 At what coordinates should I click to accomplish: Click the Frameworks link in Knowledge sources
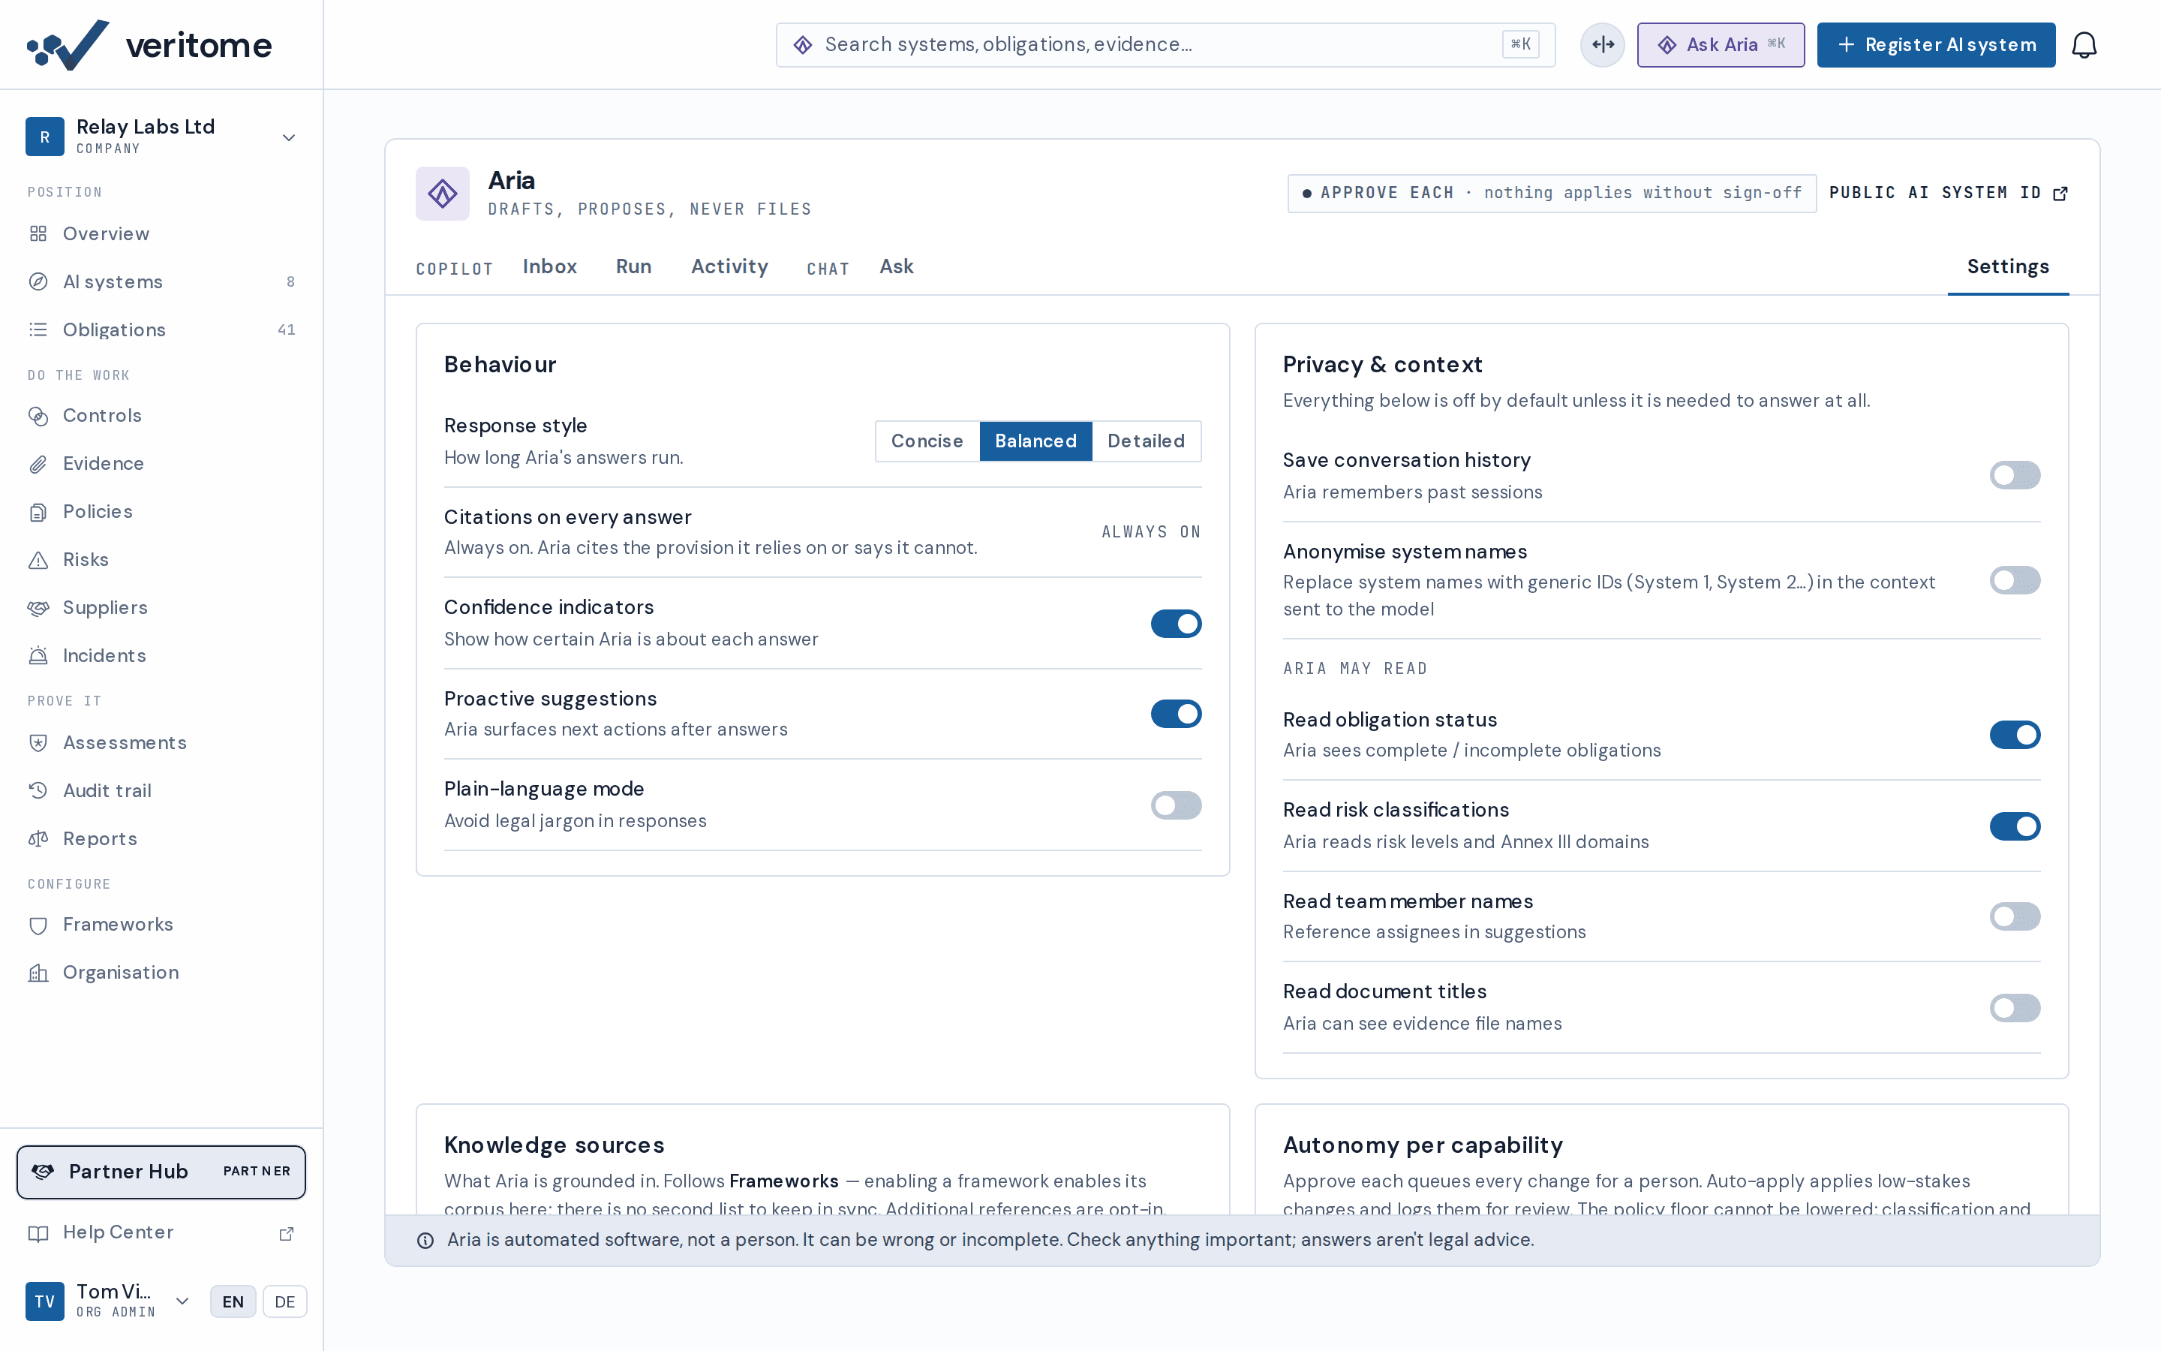[x=783, y=1181]
